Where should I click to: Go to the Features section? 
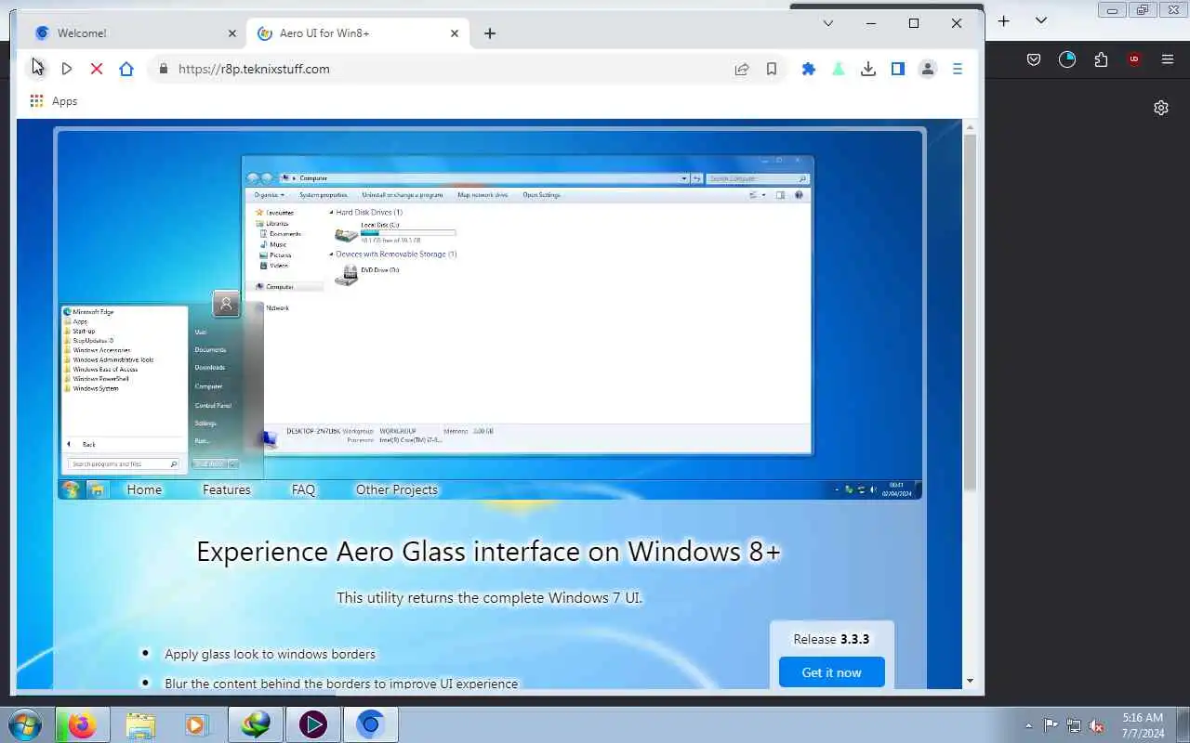[227, 489]
